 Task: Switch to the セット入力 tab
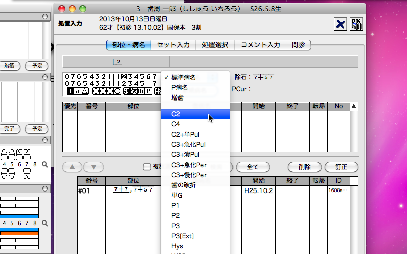click(173, 45)
